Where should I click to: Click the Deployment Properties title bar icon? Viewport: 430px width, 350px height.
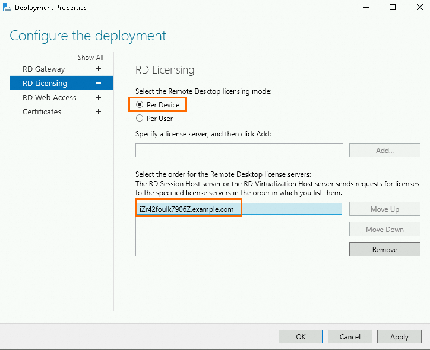[x=7, y=7]
